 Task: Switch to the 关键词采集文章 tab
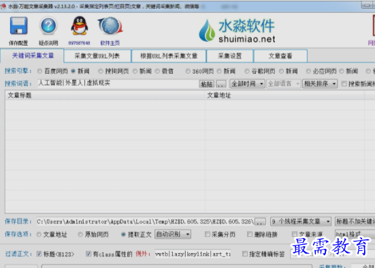[32, 56]
